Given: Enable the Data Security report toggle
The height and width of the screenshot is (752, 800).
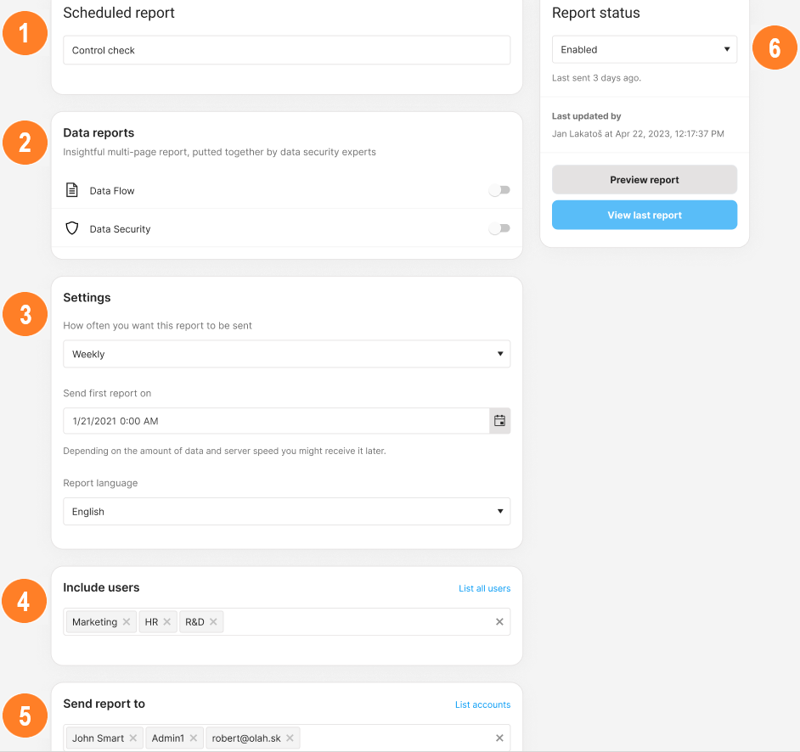Looking at the screenshot, I should 499,229.
